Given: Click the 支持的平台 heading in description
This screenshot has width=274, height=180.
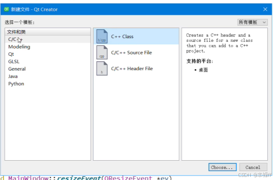Looking at the screenshot, I should point(200,61).
